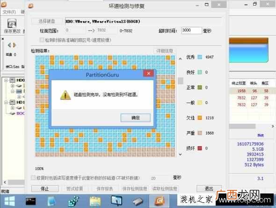Click the start cylinder field showing 0
Viewport: 276px width, 208px height.
pyautogui.click(x=75, y=30)
